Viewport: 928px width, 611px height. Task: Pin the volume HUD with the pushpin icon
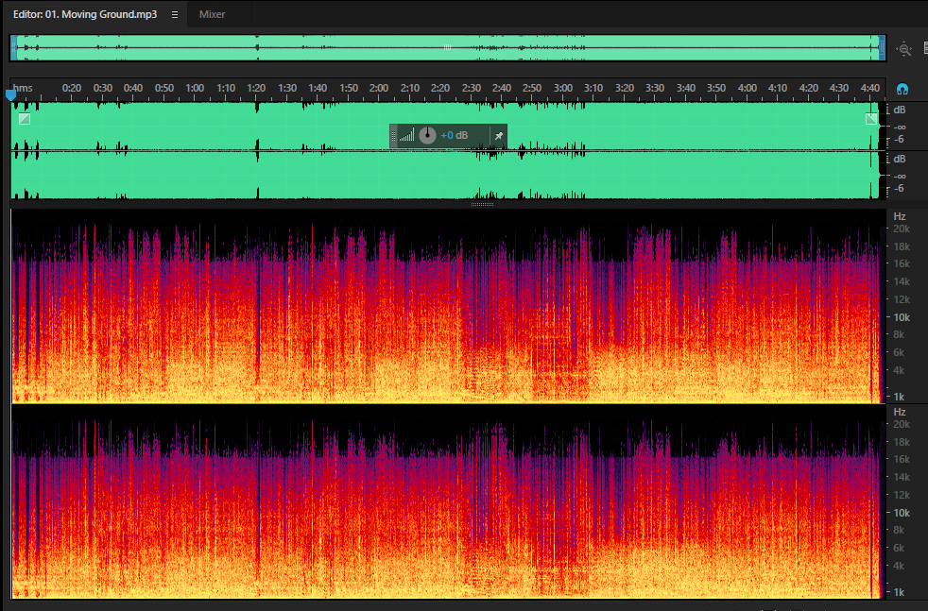[498, 136]
